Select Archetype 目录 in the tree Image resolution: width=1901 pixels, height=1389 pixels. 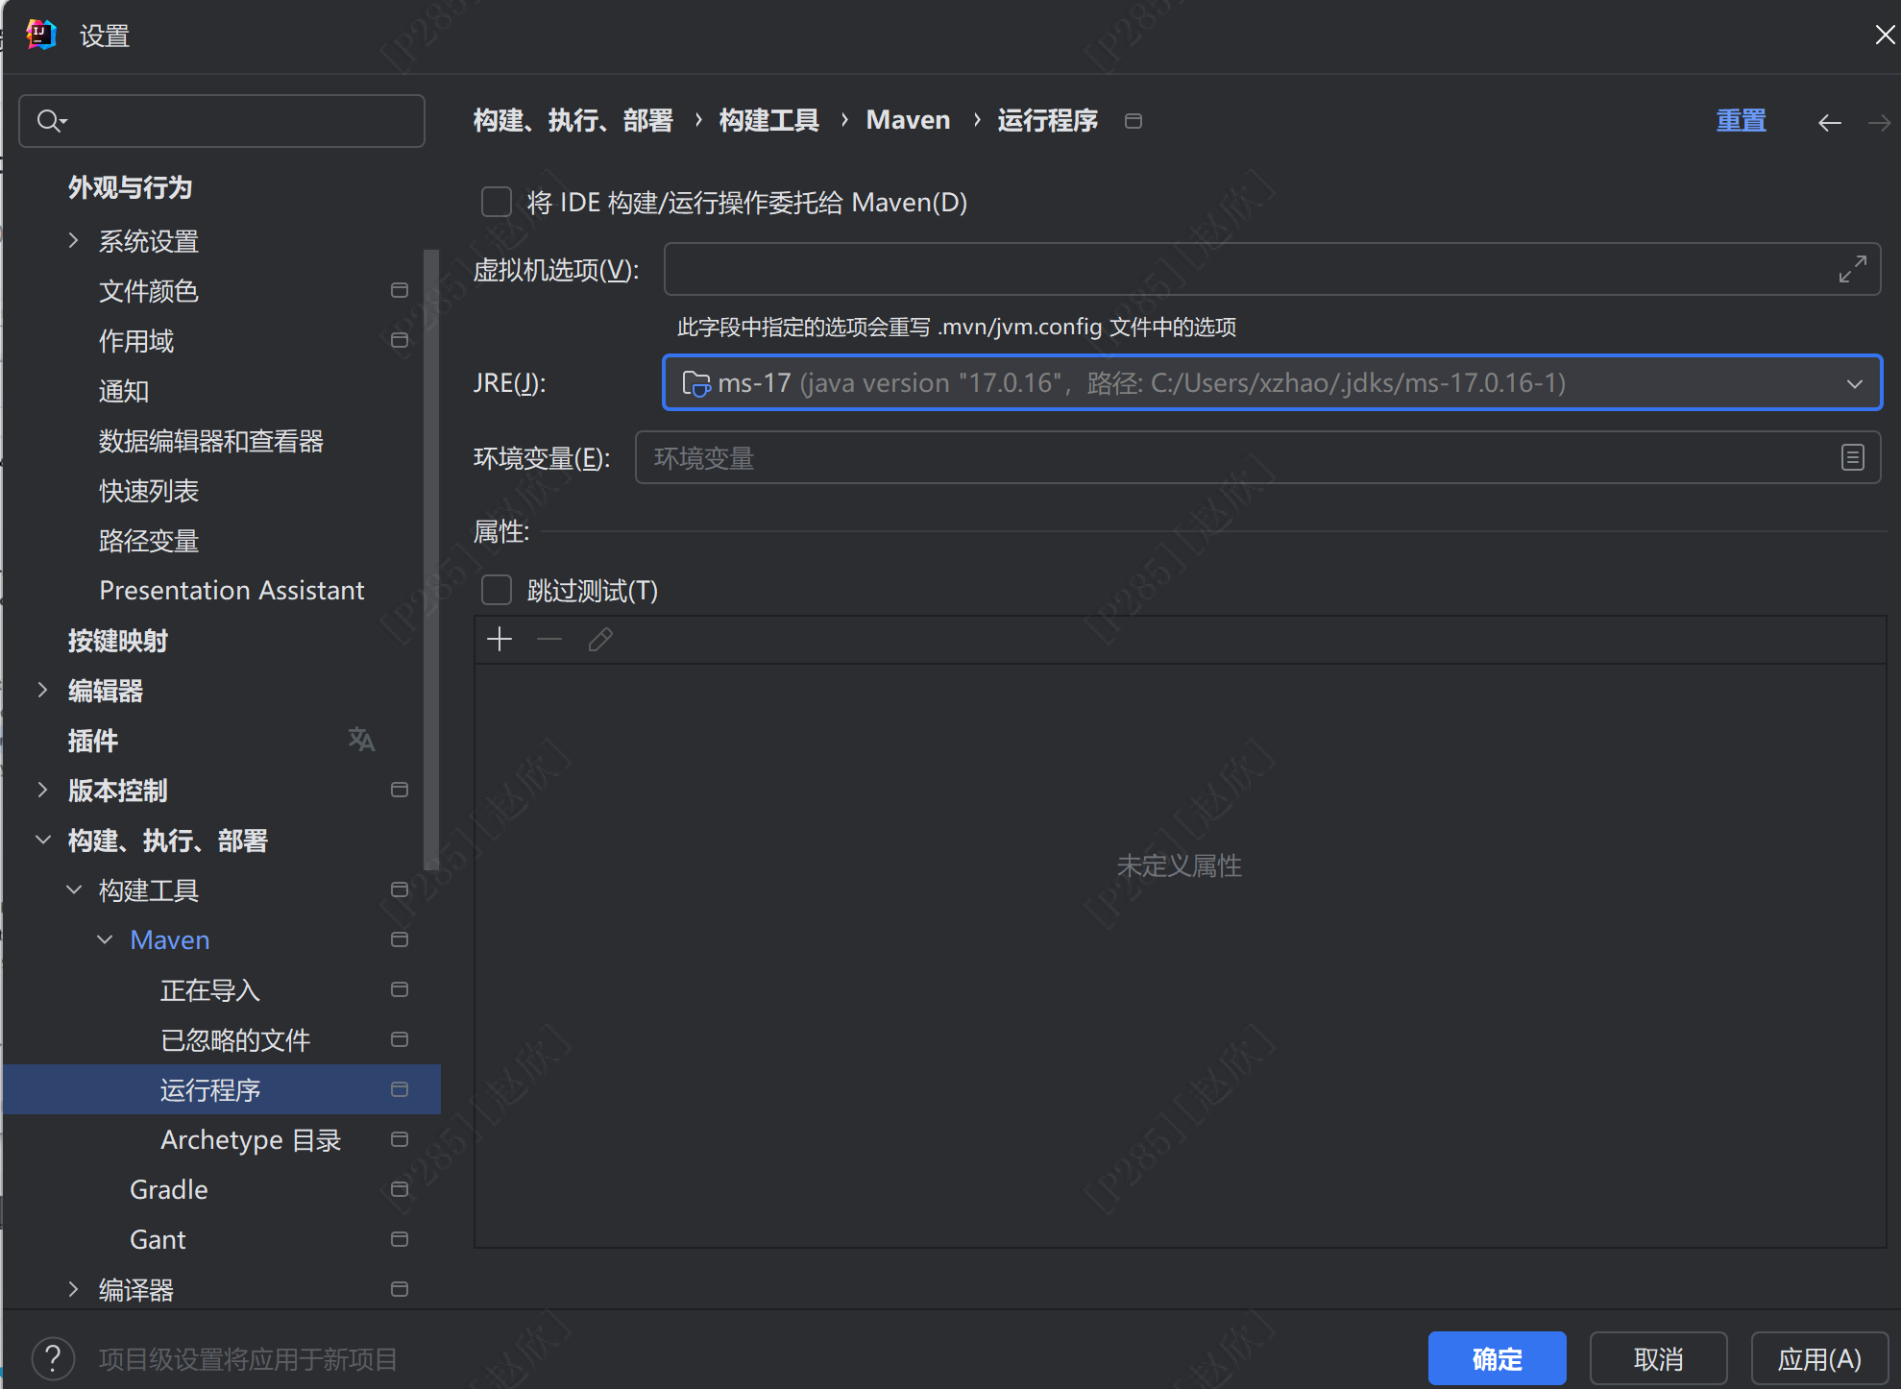tap(250, 1139)
